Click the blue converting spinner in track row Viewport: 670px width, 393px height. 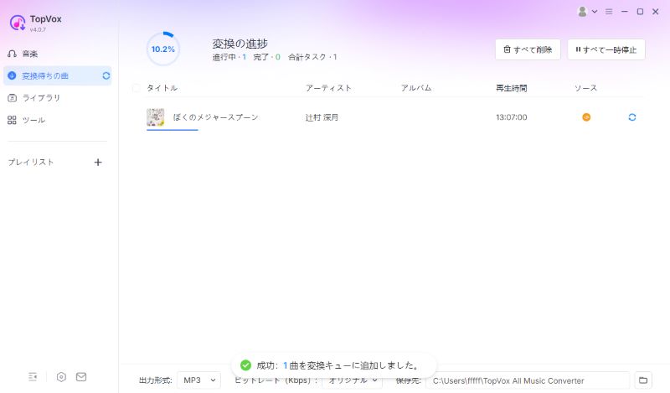[632, 117]
